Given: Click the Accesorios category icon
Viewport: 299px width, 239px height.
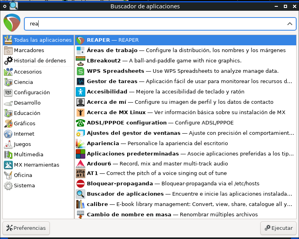Looking at the screenshot, I should 8,72.
